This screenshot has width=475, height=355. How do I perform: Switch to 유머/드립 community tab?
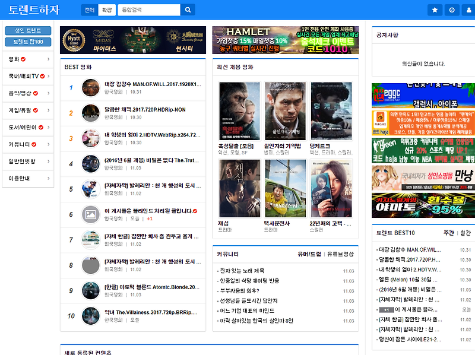click(309, 254)
